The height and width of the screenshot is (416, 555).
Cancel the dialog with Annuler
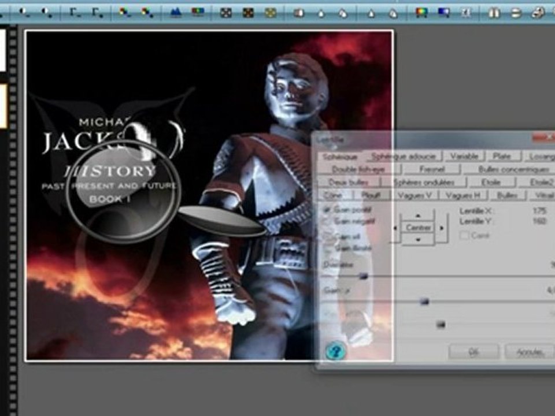pos(529,352)
